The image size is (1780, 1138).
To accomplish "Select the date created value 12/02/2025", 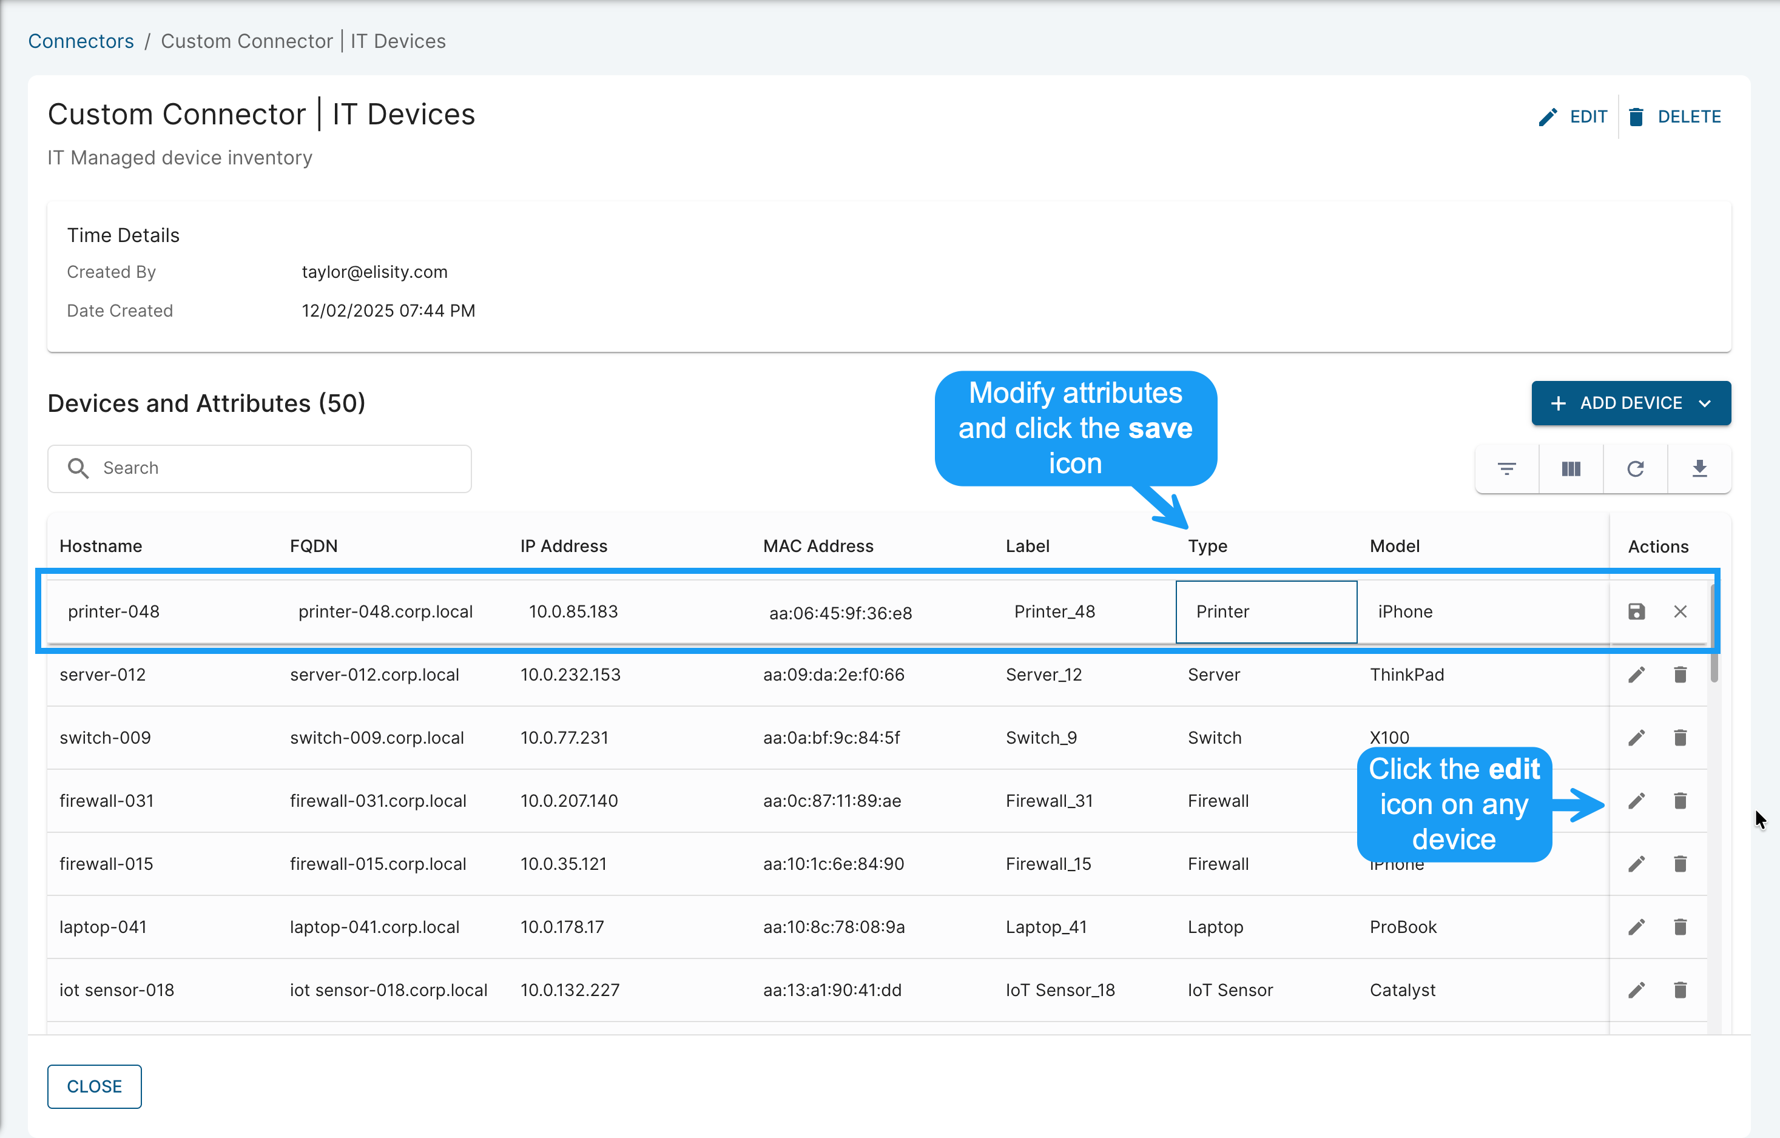I will point(388,311).
